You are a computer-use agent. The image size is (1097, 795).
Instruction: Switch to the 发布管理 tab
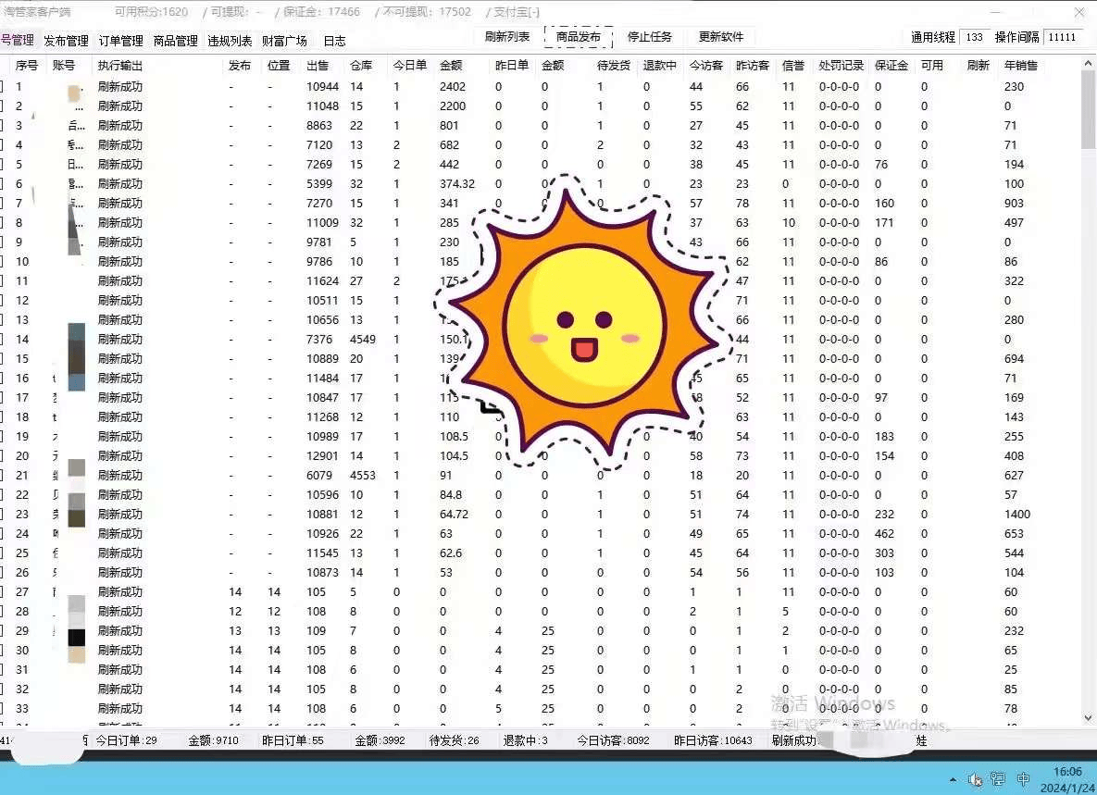coord(66,41)
